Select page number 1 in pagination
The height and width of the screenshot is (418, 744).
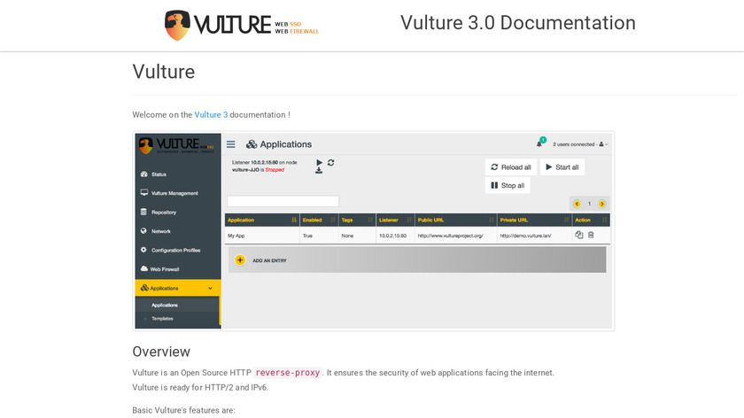tap(589, 204)
